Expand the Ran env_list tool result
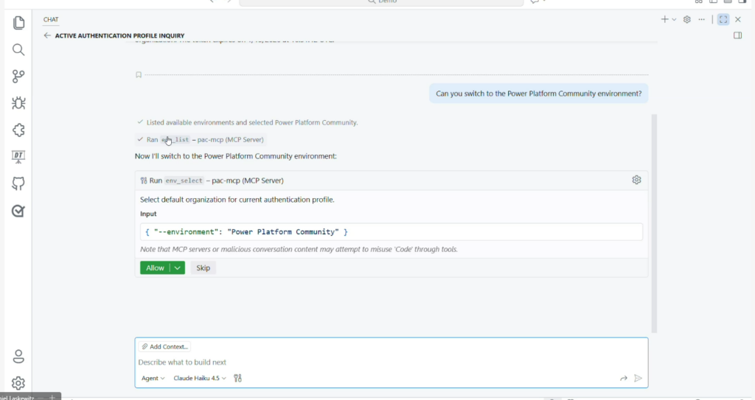This screenshot has height=400, width=755. (x=201, y=139)
